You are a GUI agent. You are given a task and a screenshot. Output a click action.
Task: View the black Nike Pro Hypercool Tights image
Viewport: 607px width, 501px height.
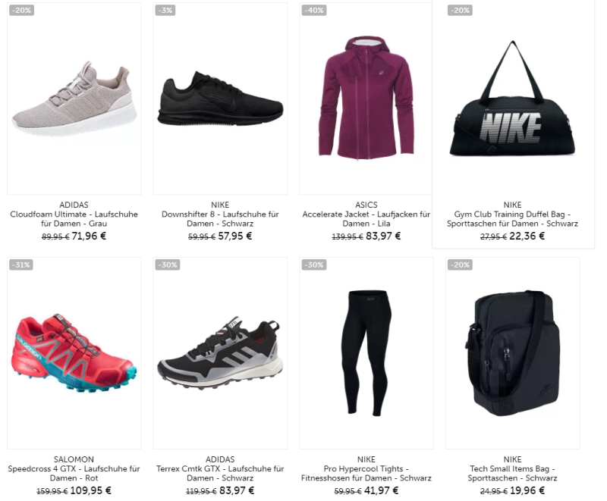pyautogui.click(x=366, y=353)
